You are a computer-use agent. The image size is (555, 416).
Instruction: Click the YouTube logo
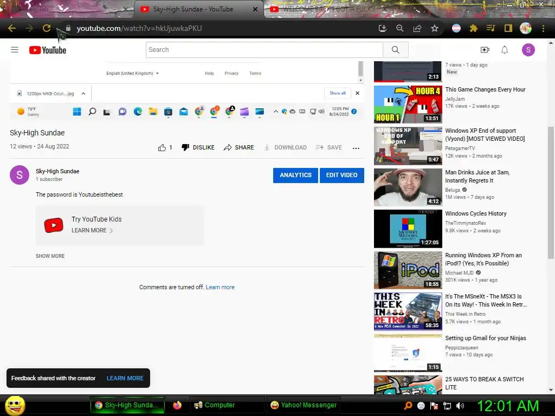tap(48, 50)
